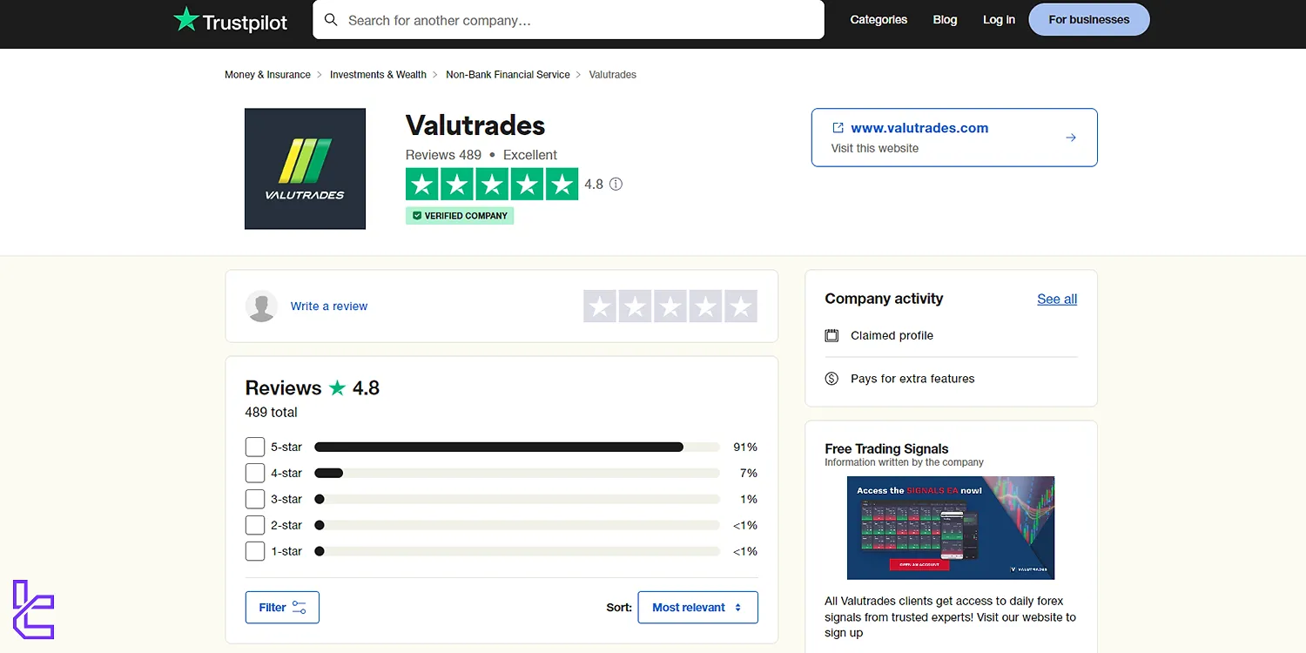The image size is (1306, 653).
Task: Click the user avatar next to Write a review
Action: coord(261,306)
